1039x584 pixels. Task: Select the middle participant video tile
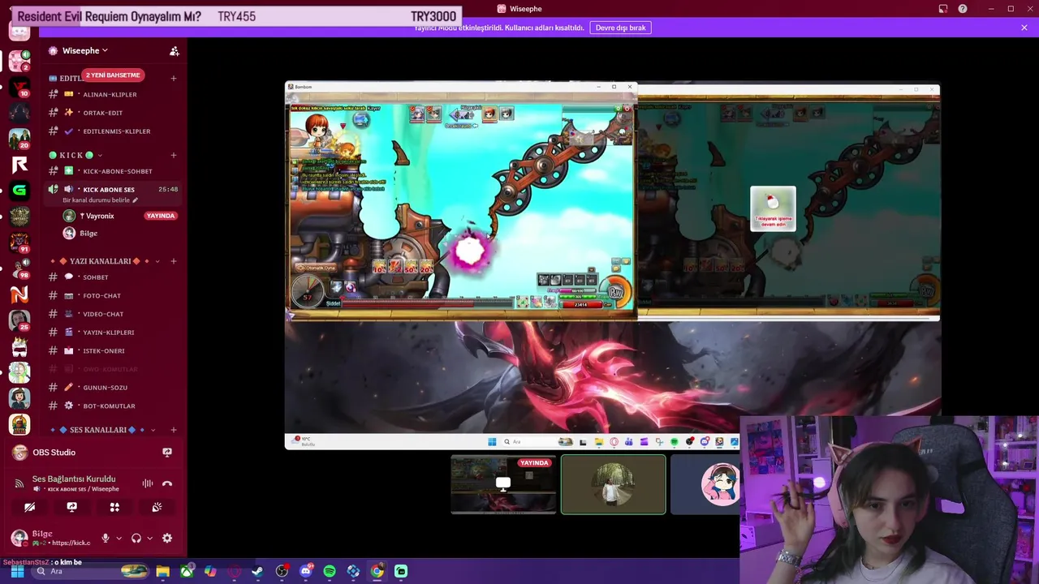pyautogui.click(x=614, y=484)
